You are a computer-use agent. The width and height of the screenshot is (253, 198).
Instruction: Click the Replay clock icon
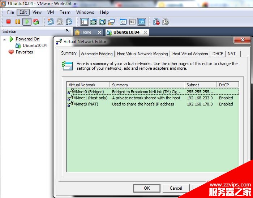166,22
